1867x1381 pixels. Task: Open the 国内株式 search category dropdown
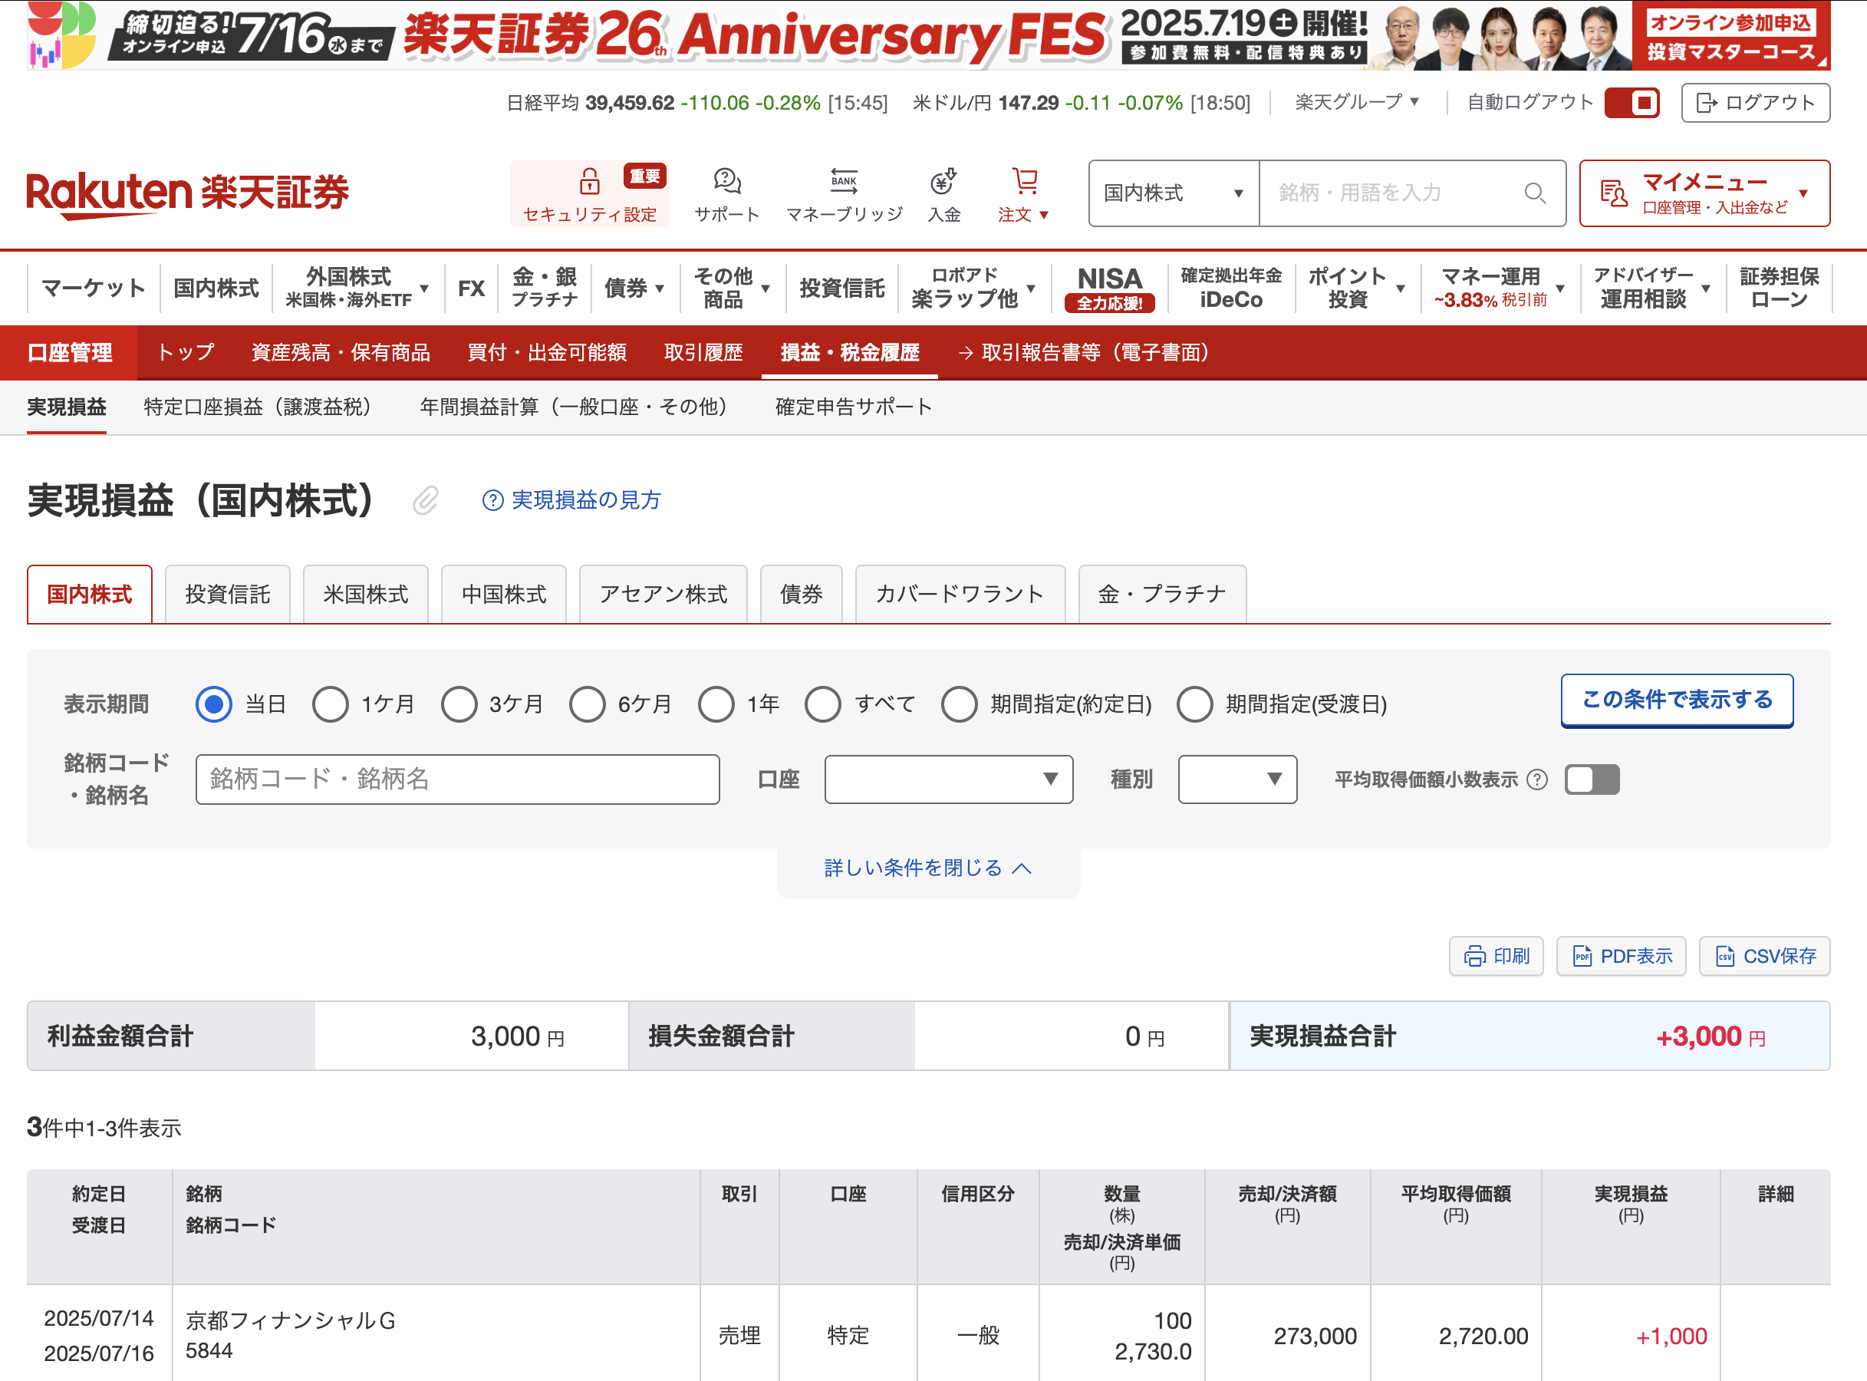click(x=1174, y=193)
